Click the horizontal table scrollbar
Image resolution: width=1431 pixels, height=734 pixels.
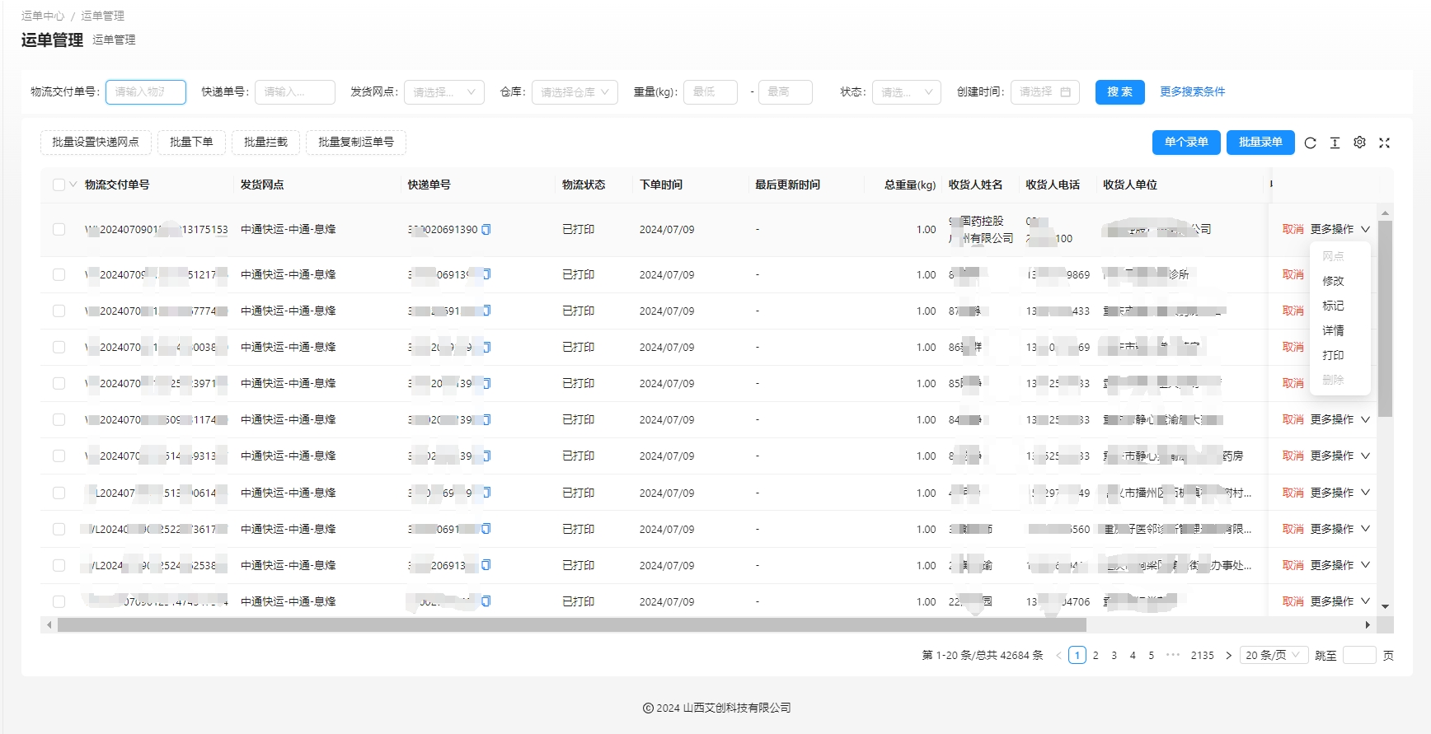click(571, 625)
